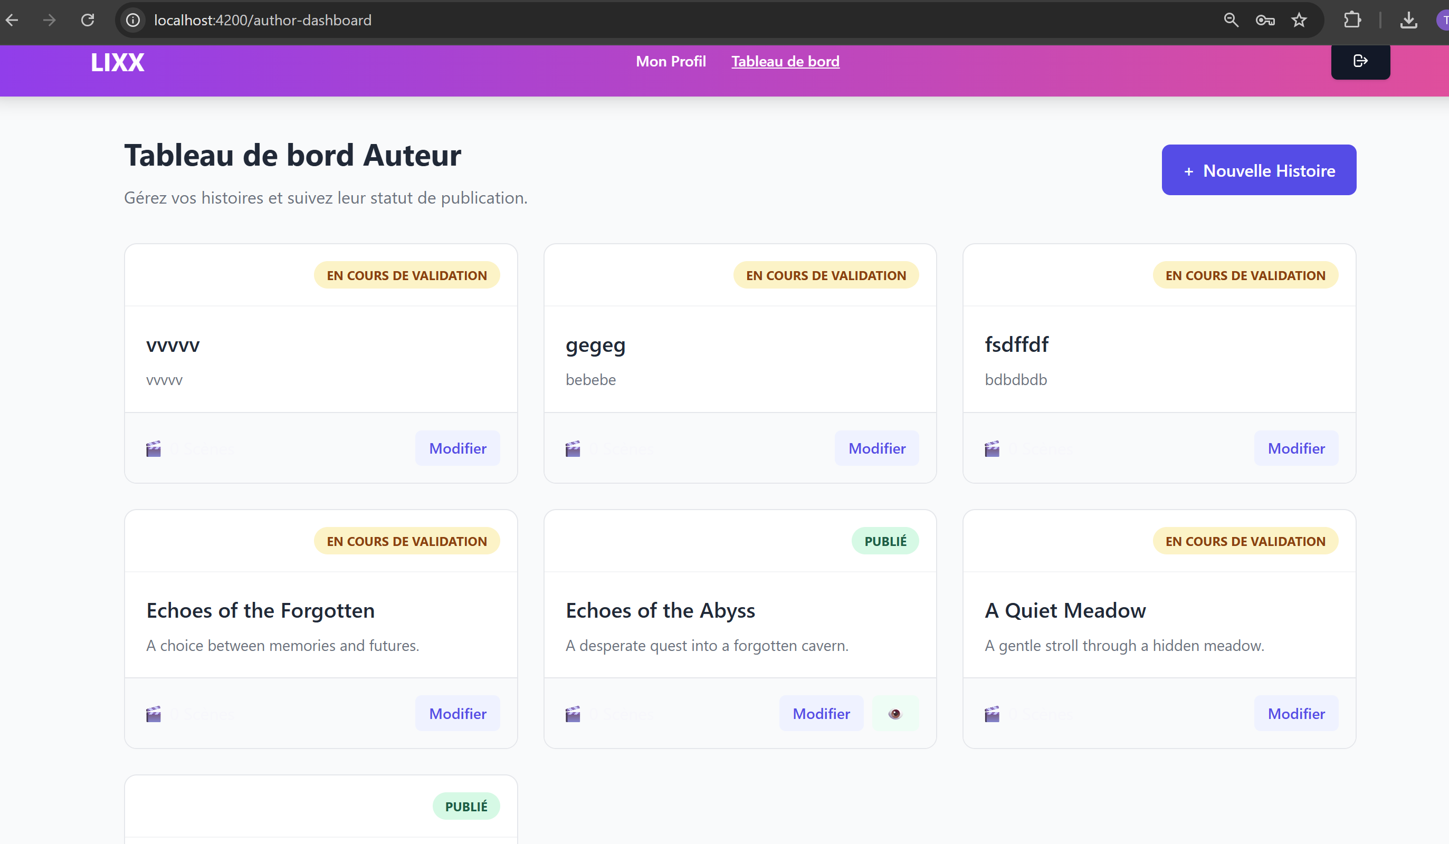This screenshot has width=1449, height=844.
Task: Click the clapperboard icon on the vvvvv card
Action: click(x=154, y=448)
